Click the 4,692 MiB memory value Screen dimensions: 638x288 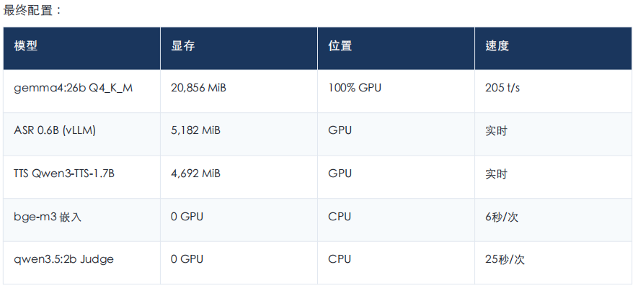tap(195, 174)
